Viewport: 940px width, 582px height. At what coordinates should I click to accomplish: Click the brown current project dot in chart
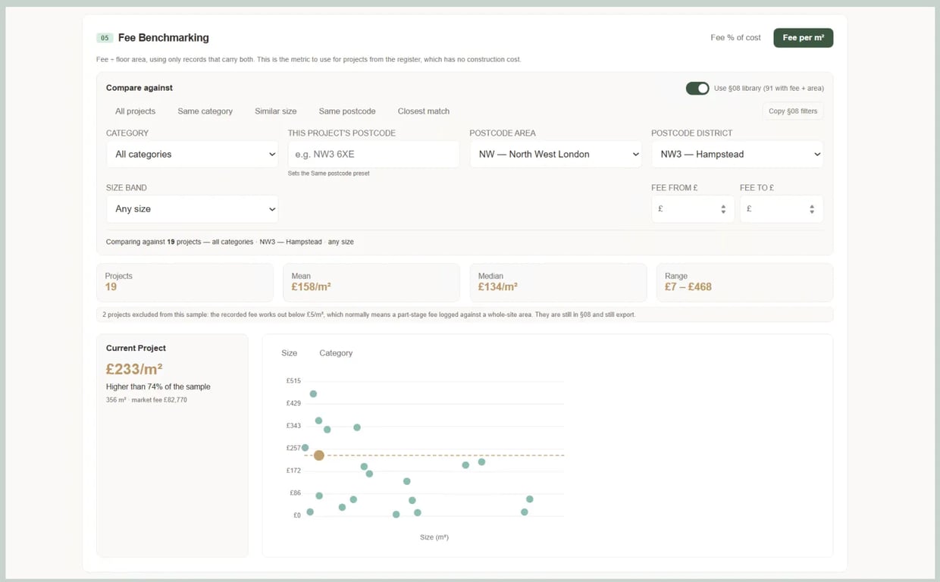[x=319, y=455]
